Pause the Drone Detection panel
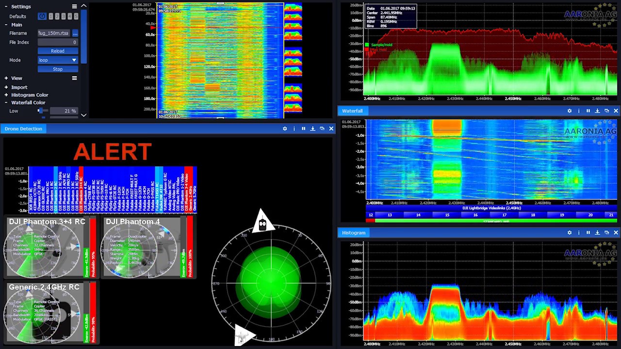 click(x=303, y=128)
